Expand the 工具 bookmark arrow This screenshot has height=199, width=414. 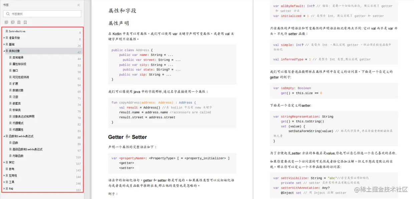click(x=4, y=182)
